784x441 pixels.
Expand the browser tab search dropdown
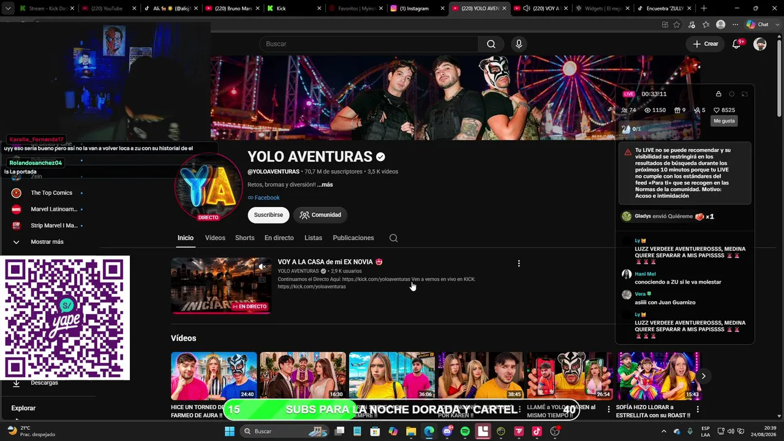pos(8,9)
